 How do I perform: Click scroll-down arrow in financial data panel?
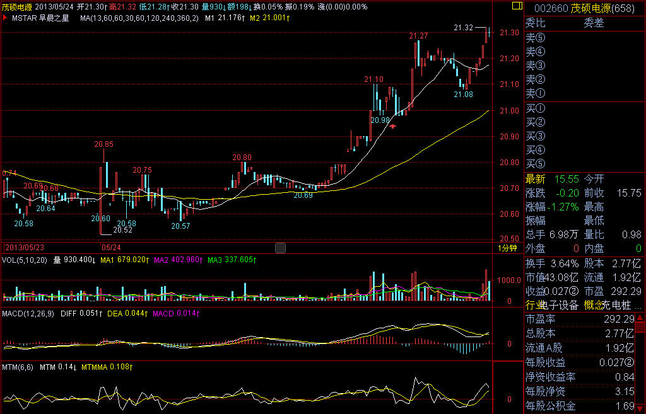pyautogui.click(x=642, y=408)
